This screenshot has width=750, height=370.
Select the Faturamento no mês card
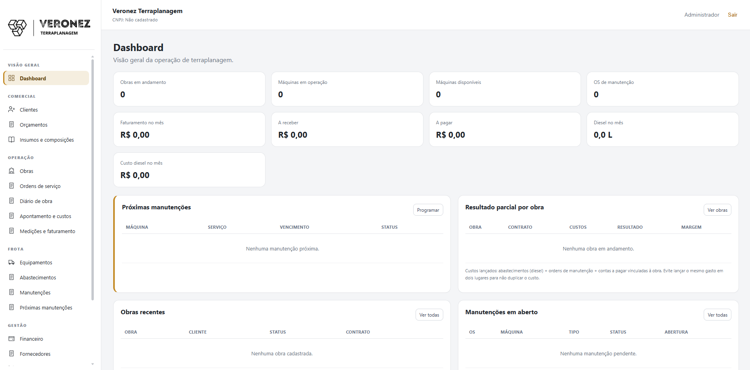click(x=189, y=129)
